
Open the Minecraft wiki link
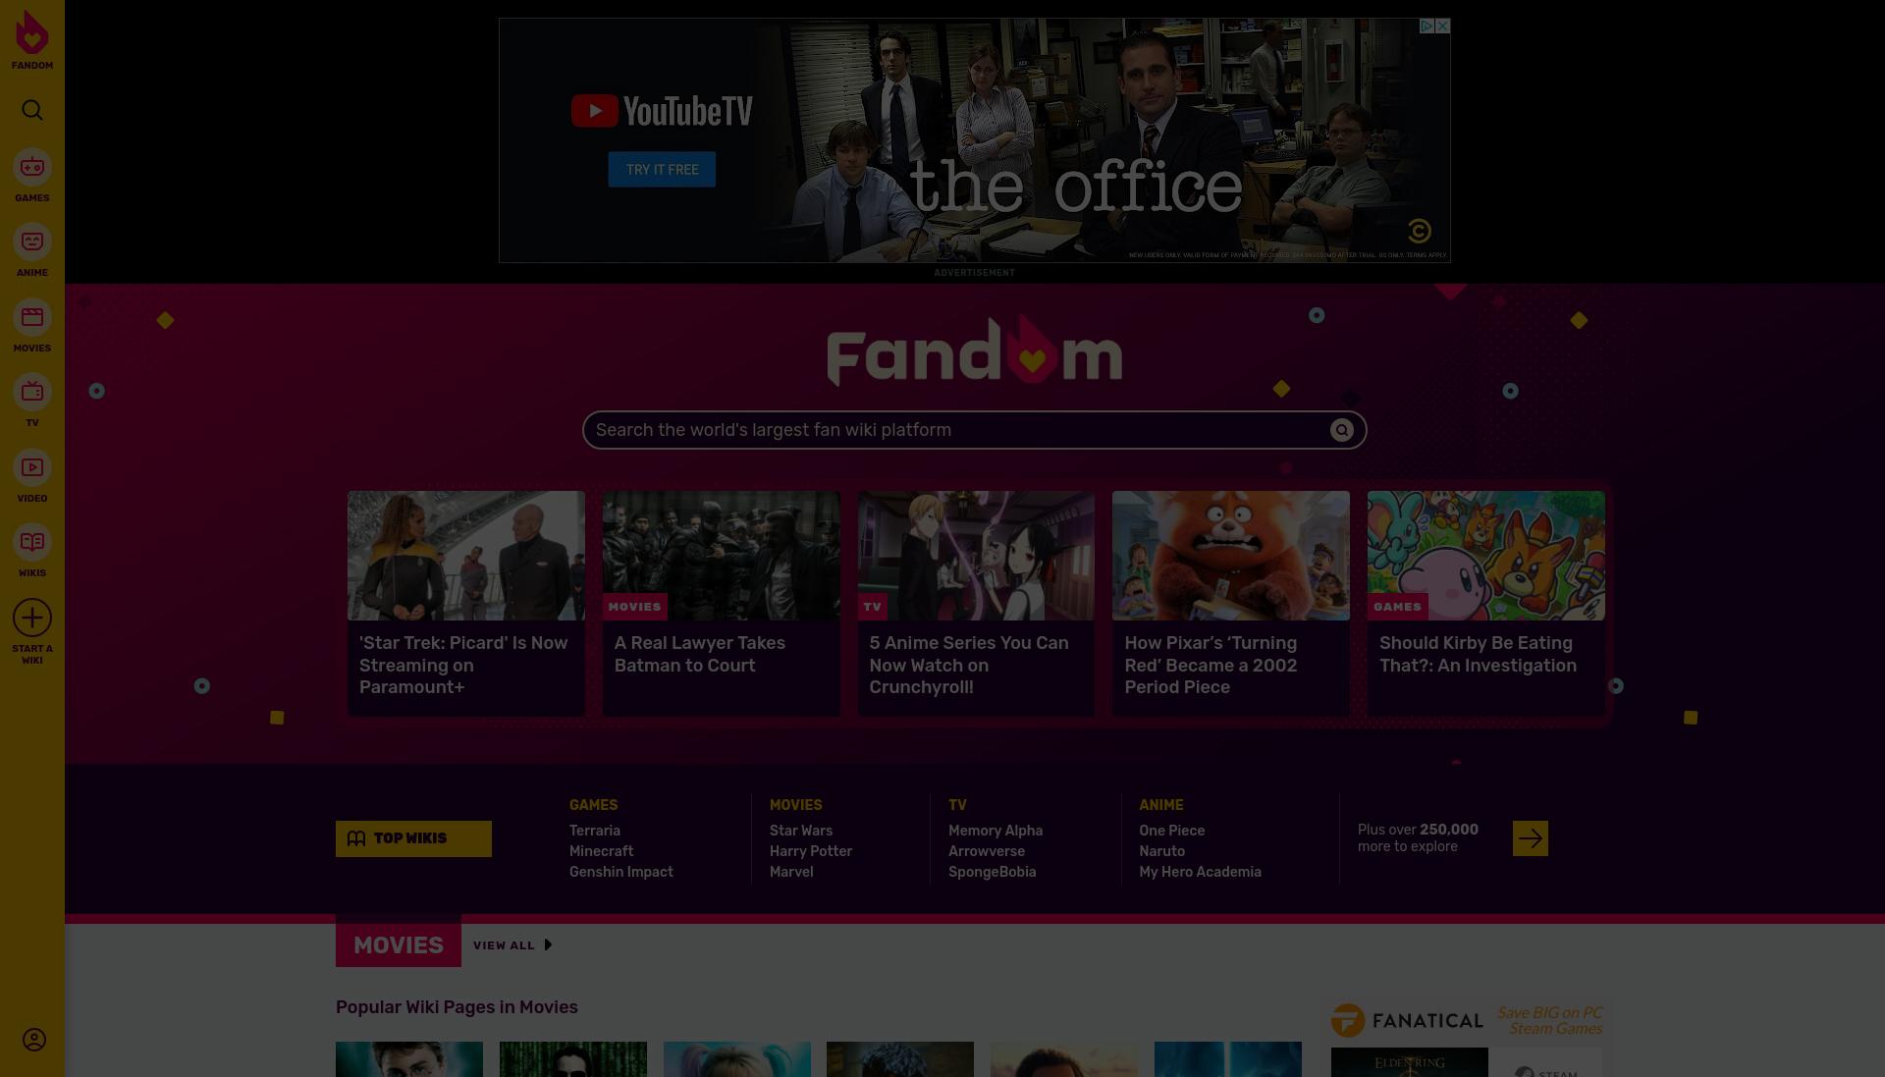point(601,851)
